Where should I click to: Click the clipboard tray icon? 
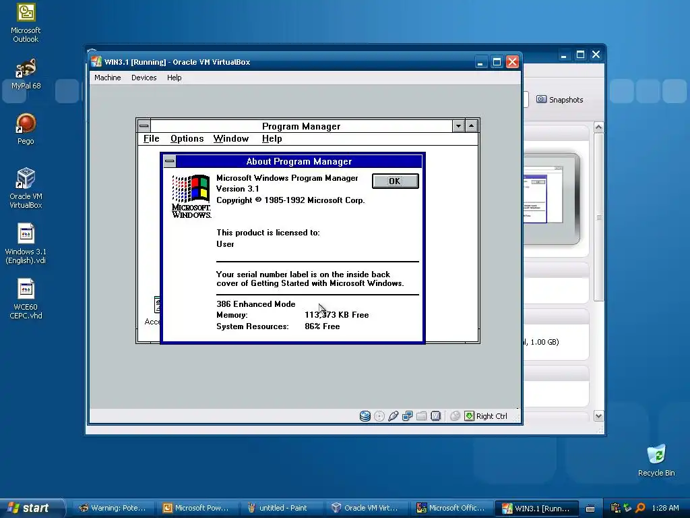pos(616,508)
